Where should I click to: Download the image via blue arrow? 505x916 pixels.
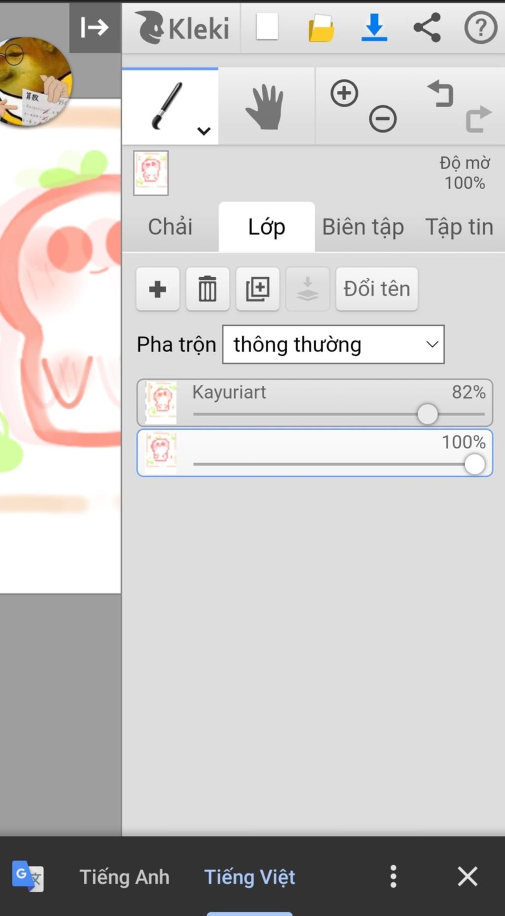coord(374,28)
